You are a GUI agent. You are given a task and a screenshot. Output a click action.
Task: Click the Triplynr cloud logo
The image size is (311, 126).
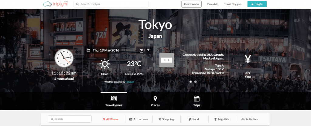pos(56,4)
